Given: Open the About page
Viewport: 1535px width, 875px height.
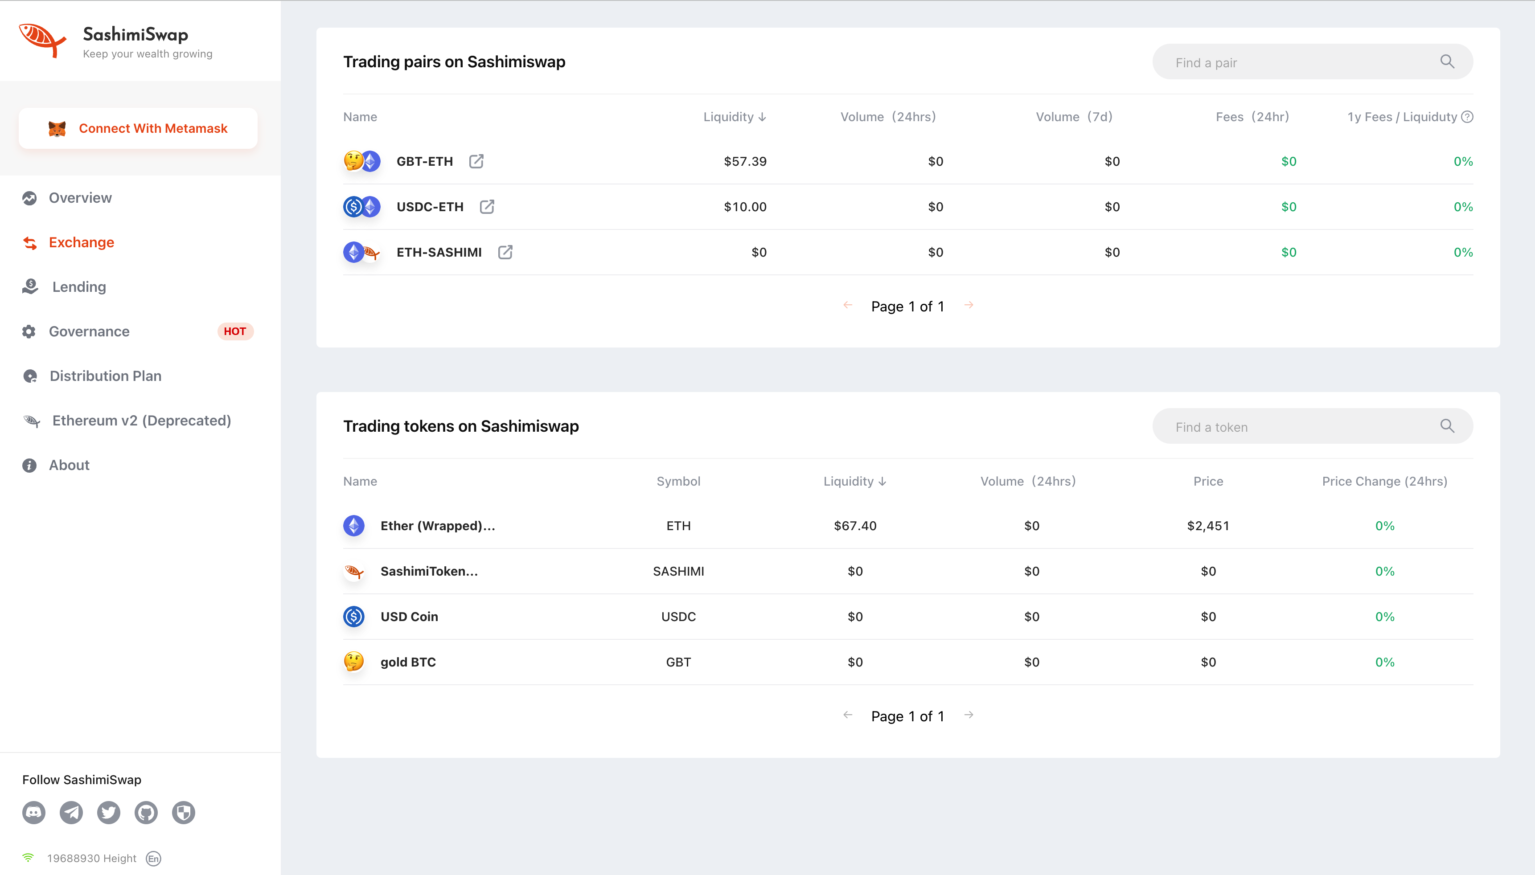Looking at the screenshot, I should (69, 465).
